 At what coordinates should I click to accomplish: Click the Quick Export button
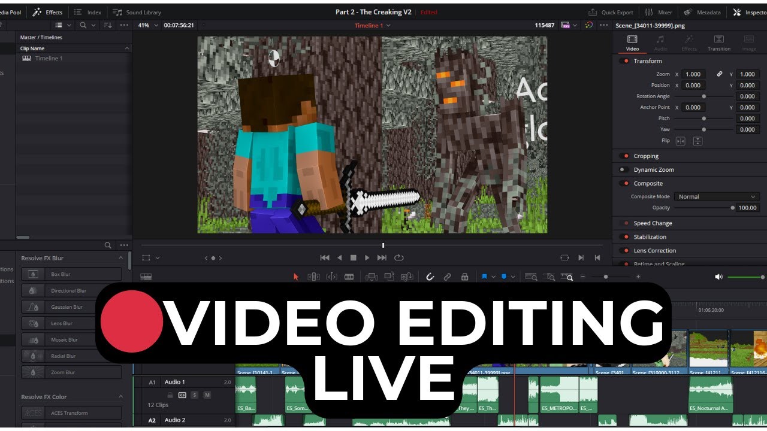(611, 12)
